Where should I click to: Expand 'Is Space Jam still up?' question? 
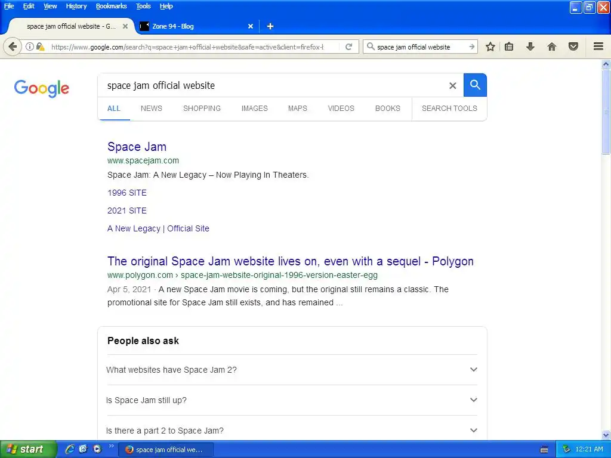(292, 400)
